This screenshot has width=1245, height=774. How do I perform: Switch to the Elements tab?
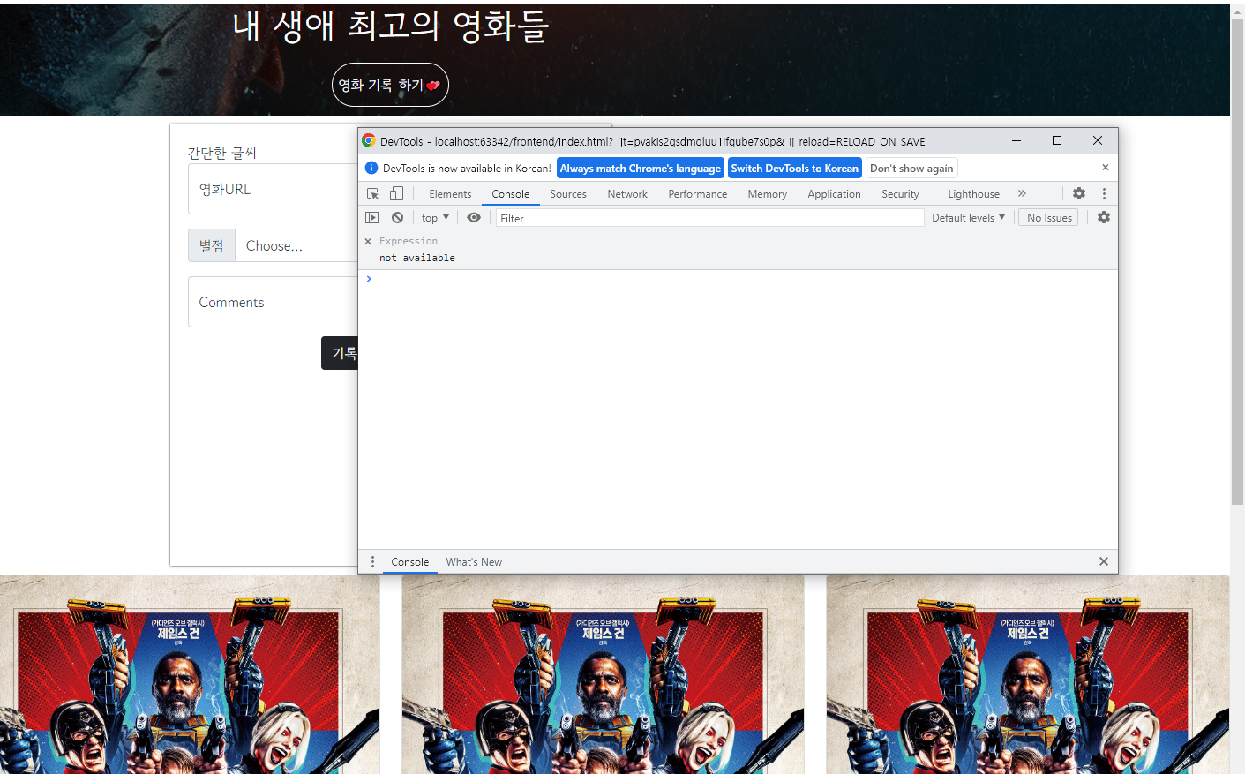(450, 194)
